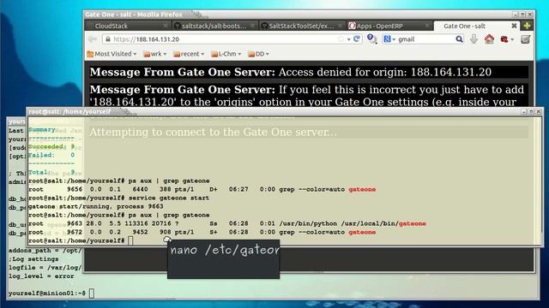This screenshot has width=549, height=308.
Task: Click the 'service gateone start' command line
Action: coord(118,198)
